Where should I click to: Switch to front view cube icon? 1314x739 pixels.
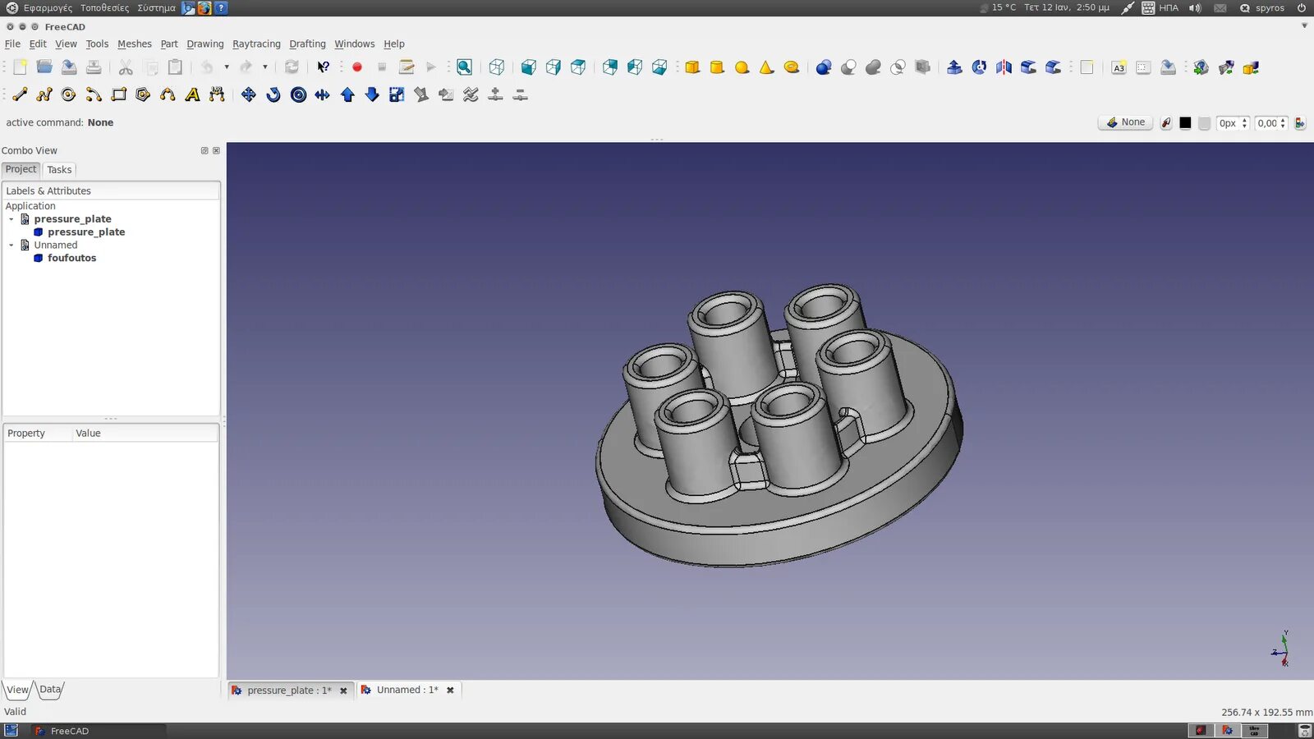[529, 67]
